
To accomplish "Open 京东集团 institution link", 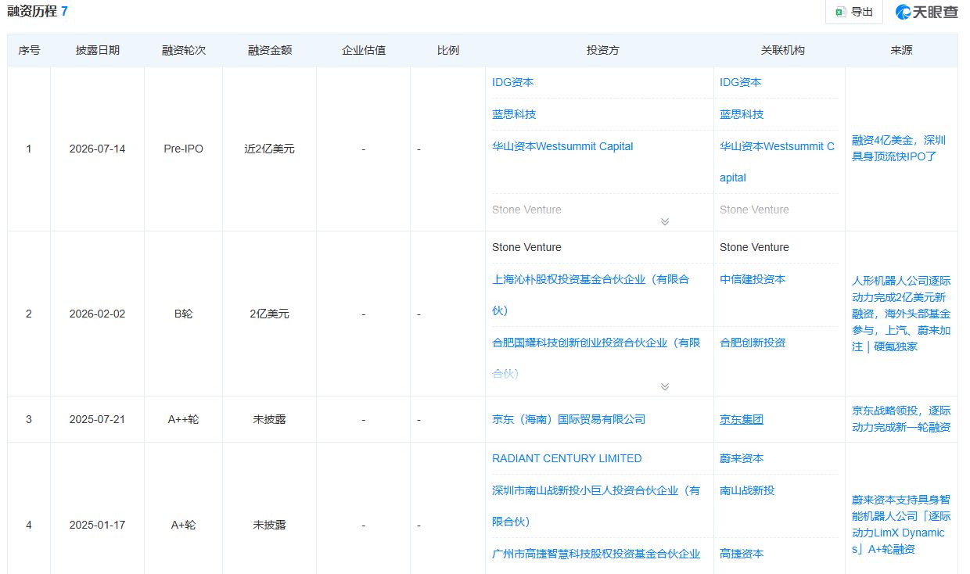I will tap(742, 419).
